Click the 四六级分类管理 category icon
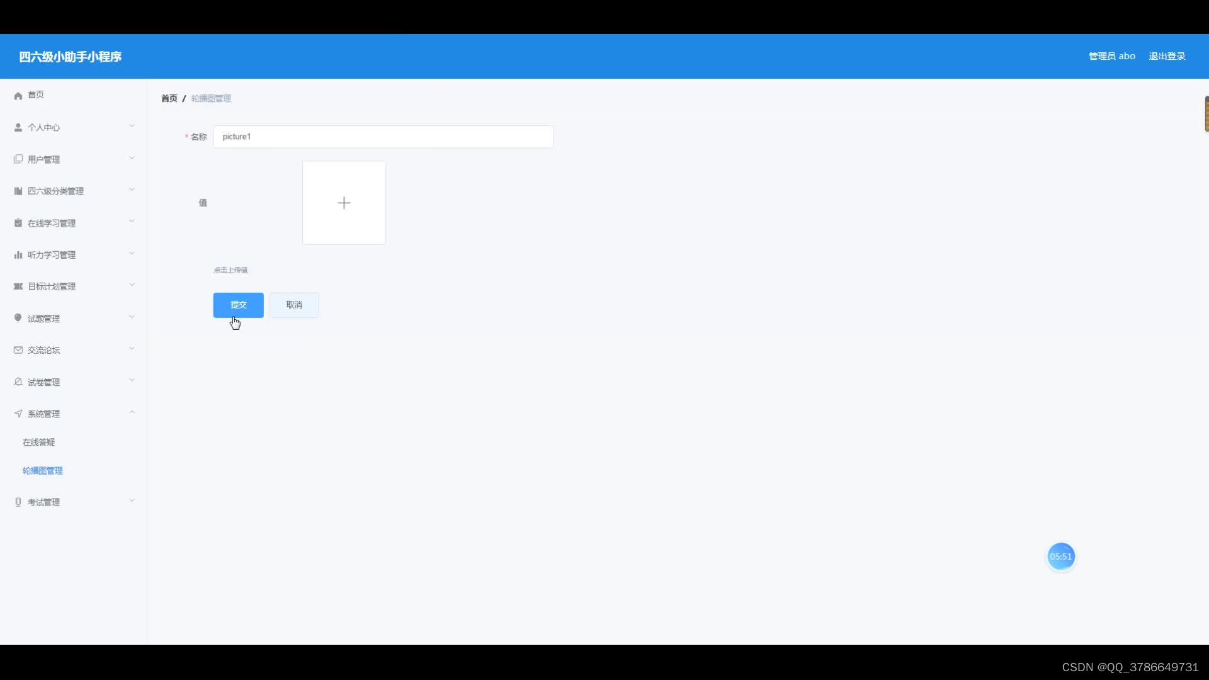 tap(18, 190)
